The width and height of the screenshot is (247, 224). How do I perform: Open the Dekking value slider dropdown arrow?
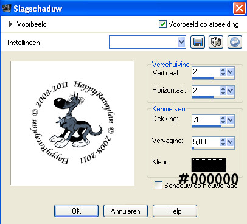click(231, 120)
